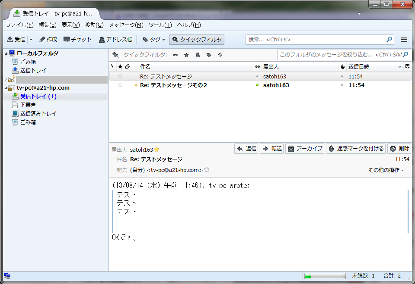Toggle read dot for Re: テストメッセージ
The width and height of the screenshot is (415, 284).
coord(257,77)
